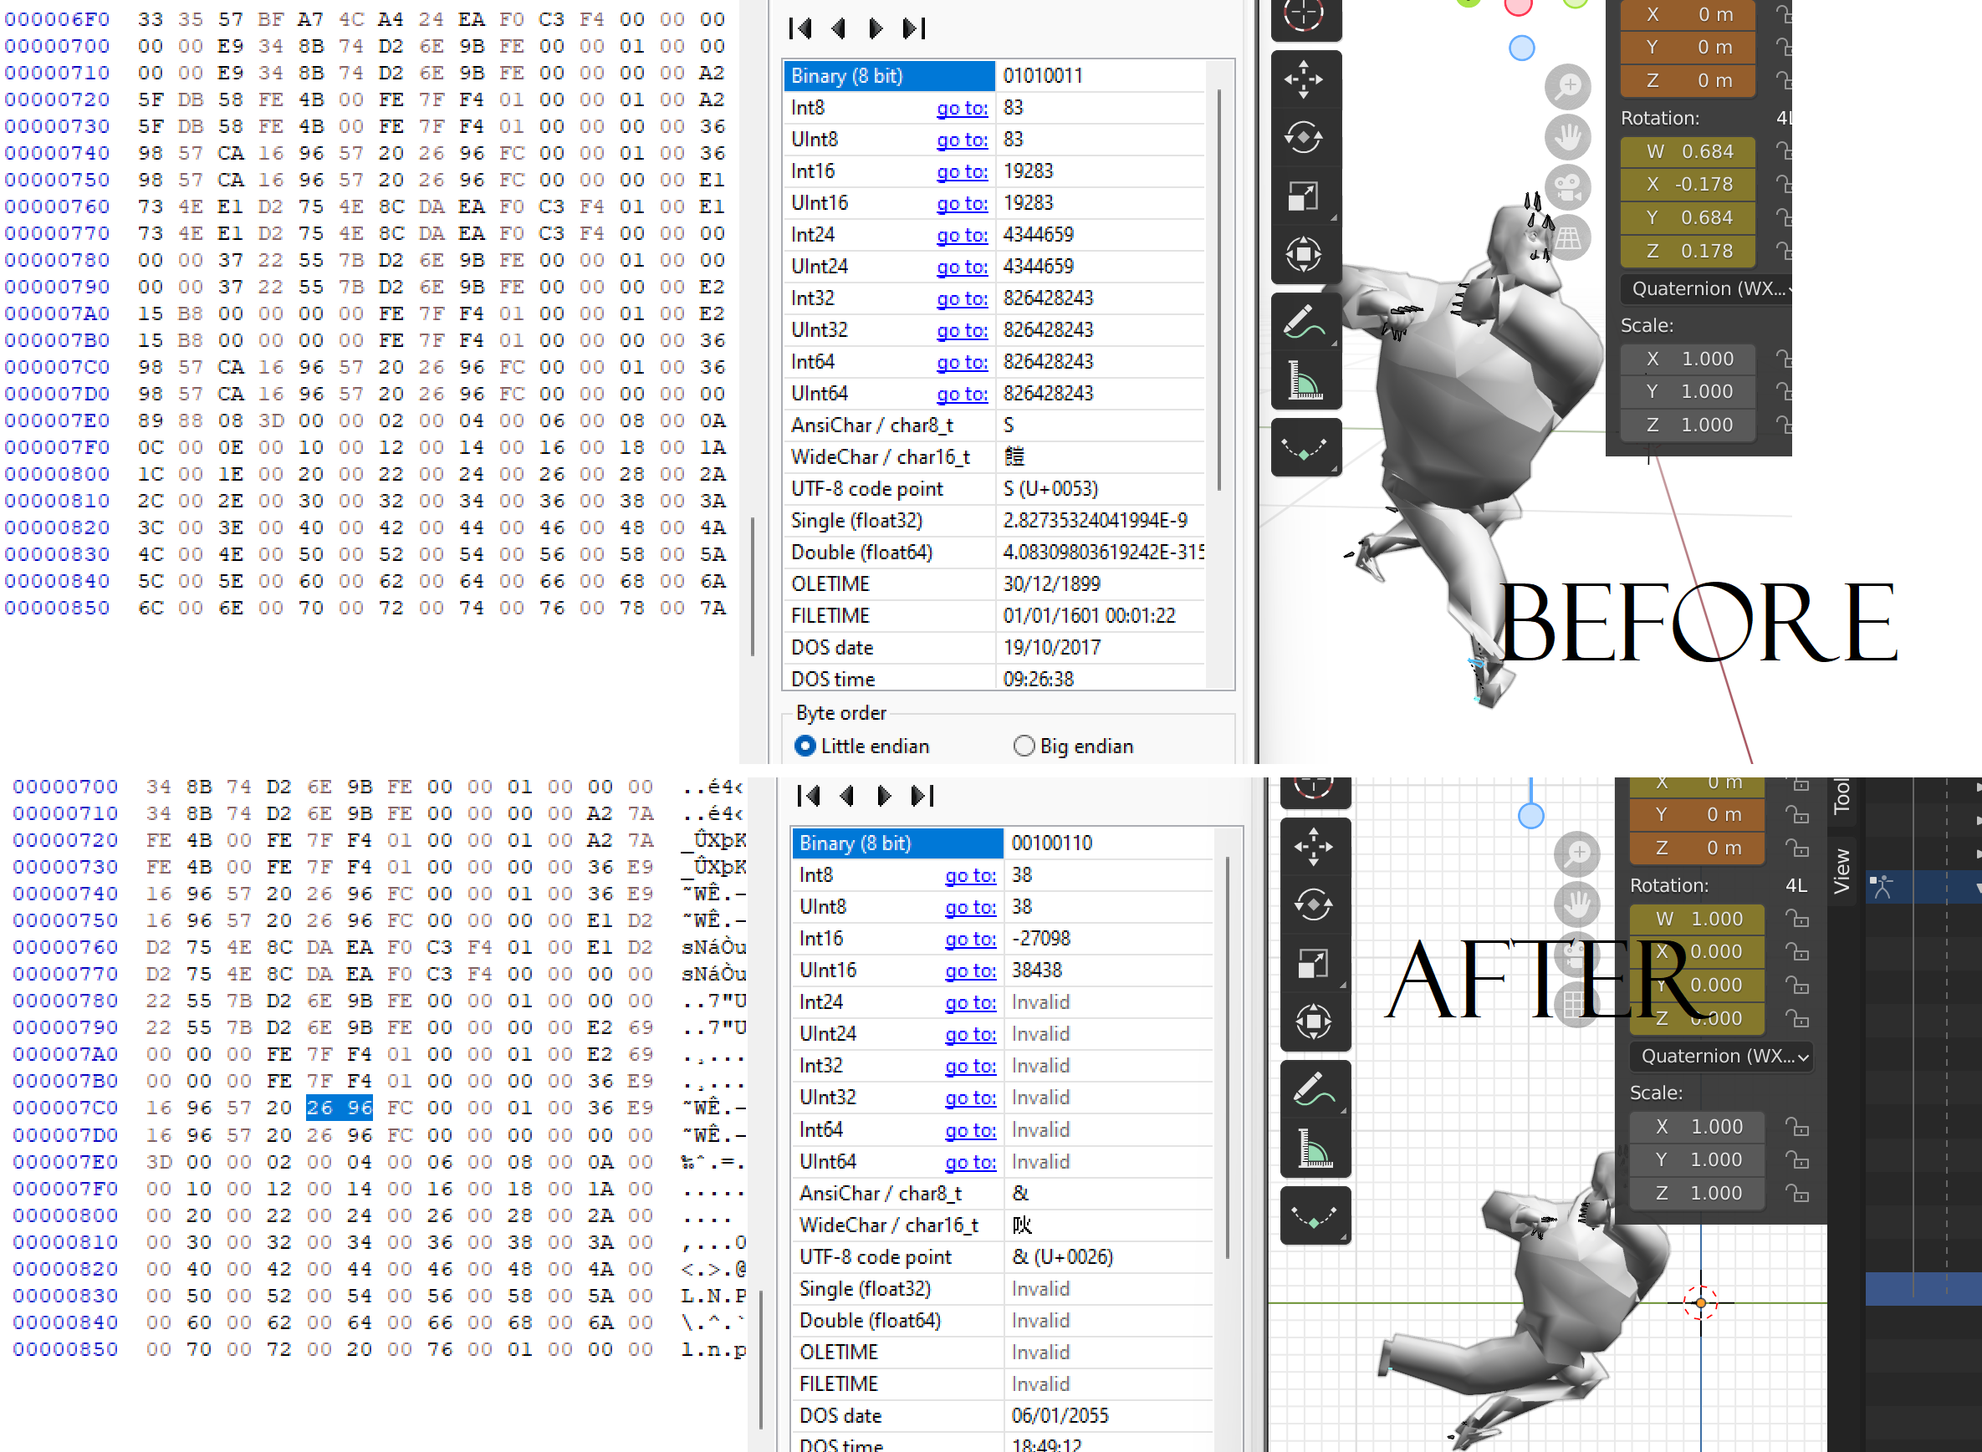1982x1452 pixels.
Task: Select the Annotate pencil tool in the AFTER view
Action: tap(1315, 1089)
